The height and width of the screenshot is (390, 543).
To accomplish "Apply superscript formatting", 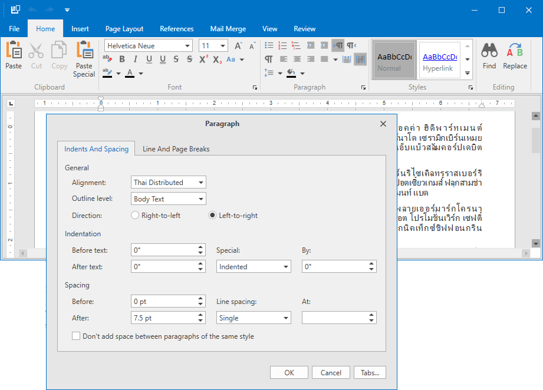I will pyautogui.click(x=203, y=59).
